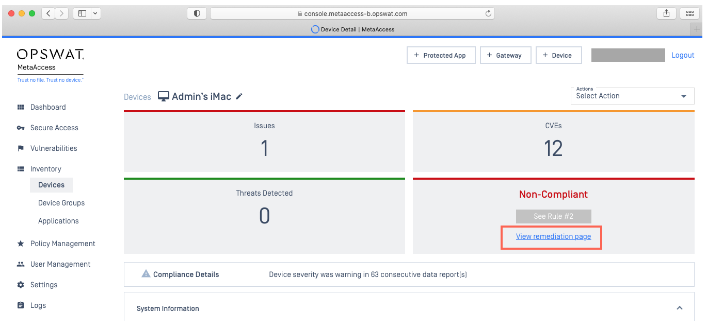Click the iMac monitor device icon
The width and height of the screenshot is (707, 329).
pyautogui.click(x=164, y=96)
